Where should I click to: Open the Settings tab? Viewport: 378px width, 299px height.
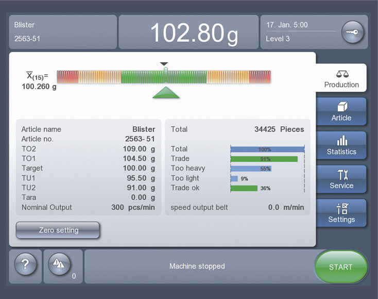pos(341,213)
